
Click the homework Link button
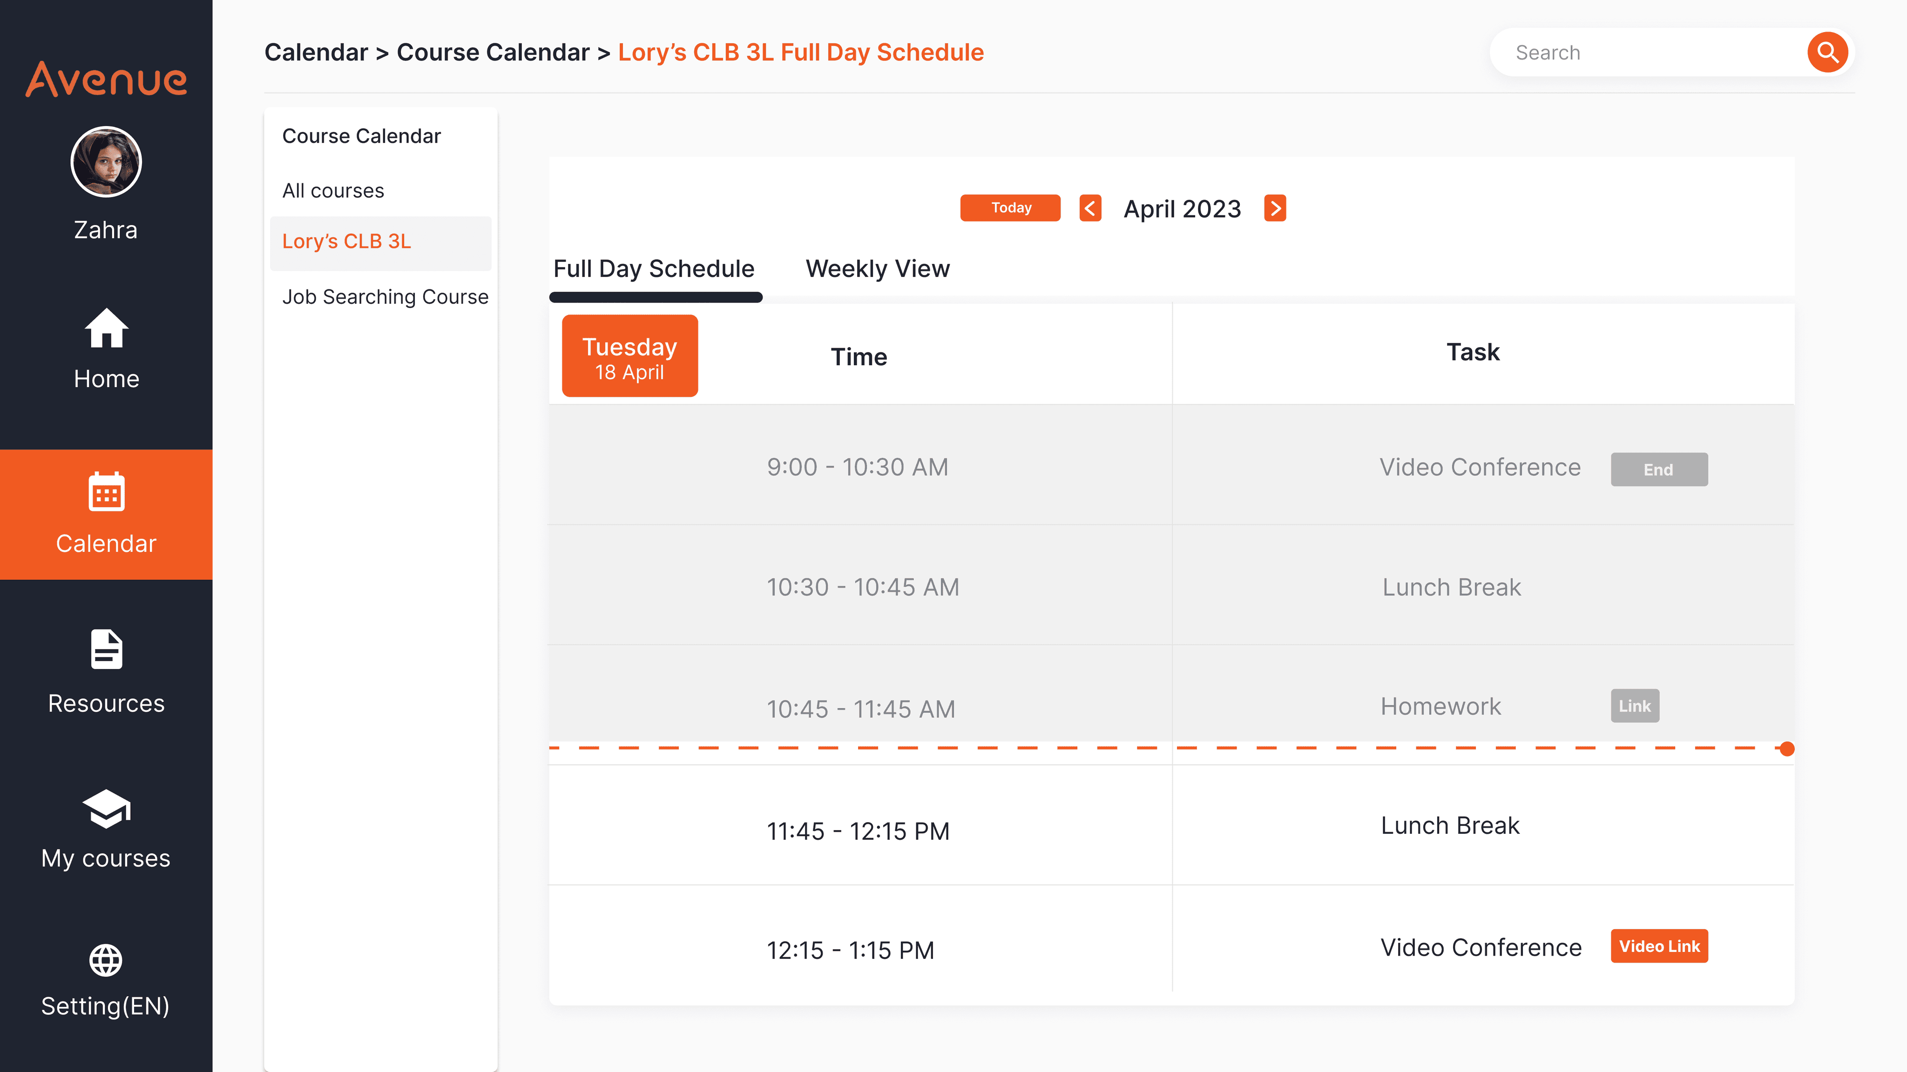tap(1635, 706)
